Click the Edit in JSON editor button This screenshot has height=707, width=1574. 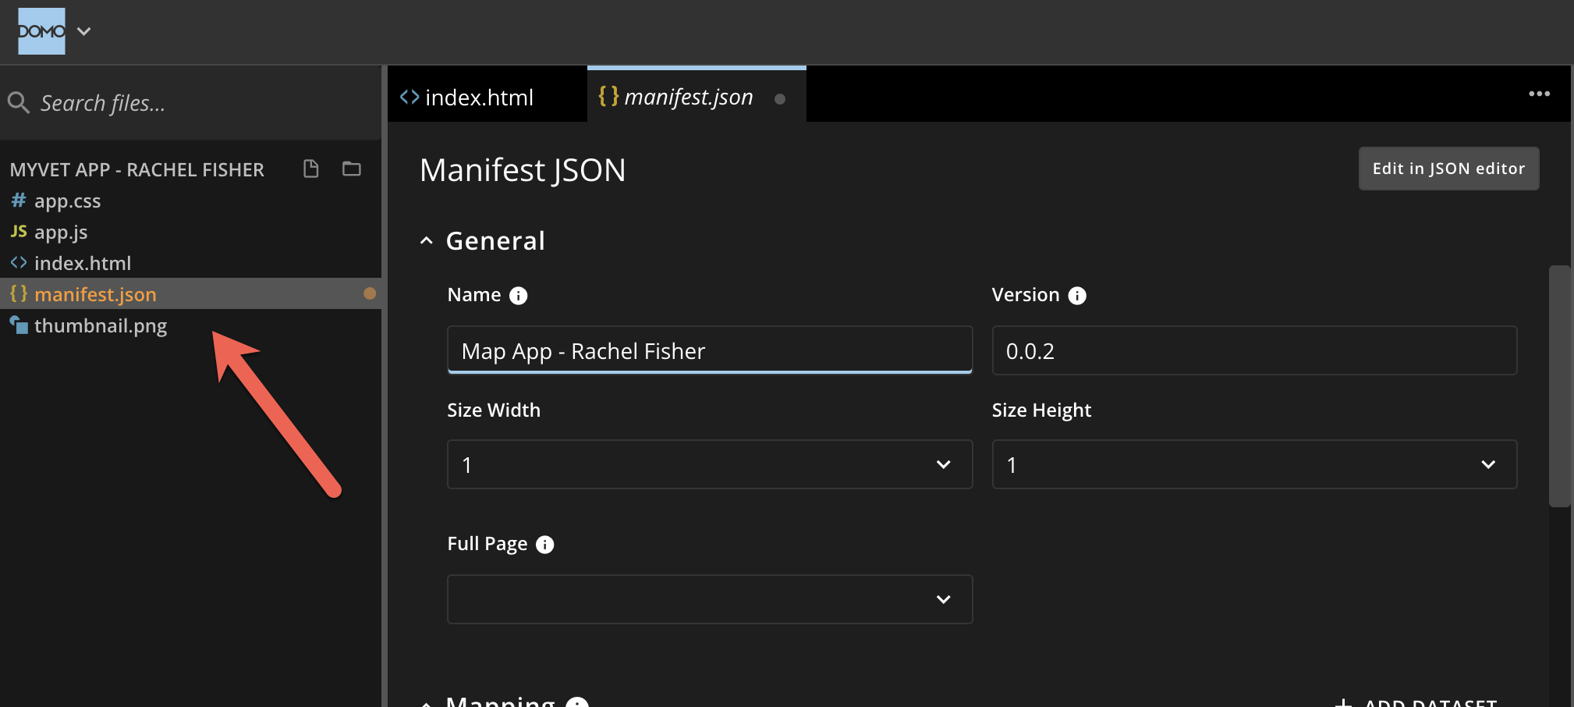[1448, 168]
